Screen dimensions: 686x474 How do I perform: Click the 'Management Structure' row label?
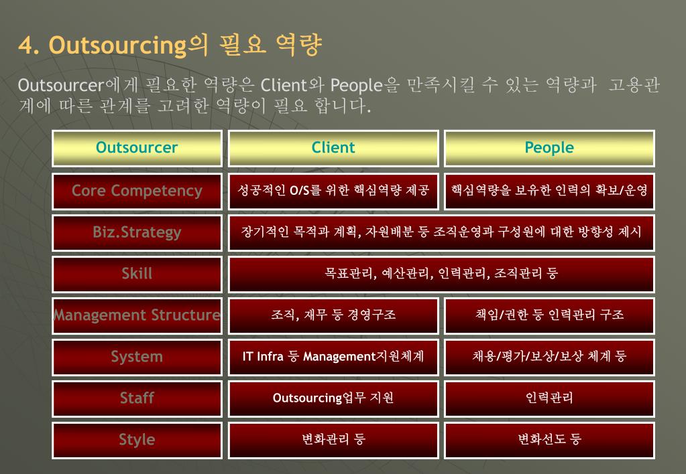137,315
